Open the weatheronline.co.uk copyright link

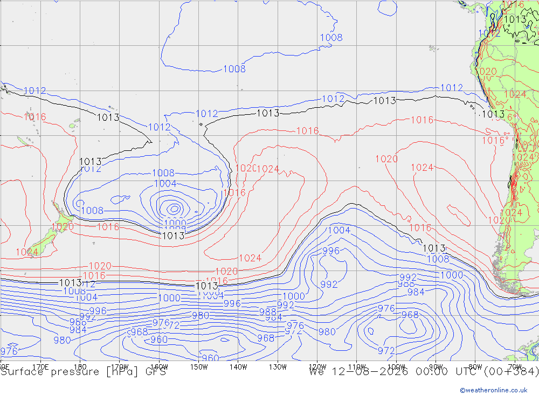point(494,390)
